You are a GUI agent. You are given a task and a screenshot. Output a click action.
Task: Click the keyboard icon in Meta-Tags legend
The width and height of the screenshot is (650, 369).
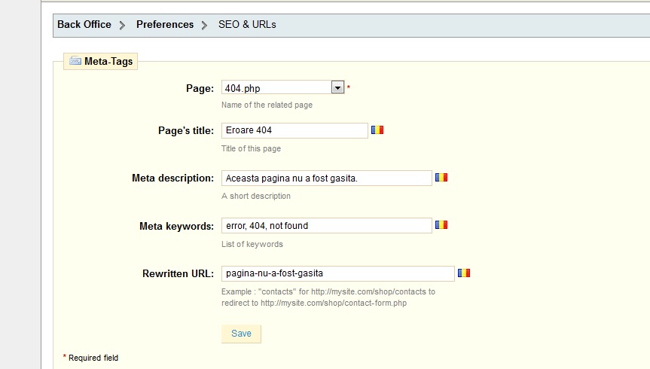point(75,62)
